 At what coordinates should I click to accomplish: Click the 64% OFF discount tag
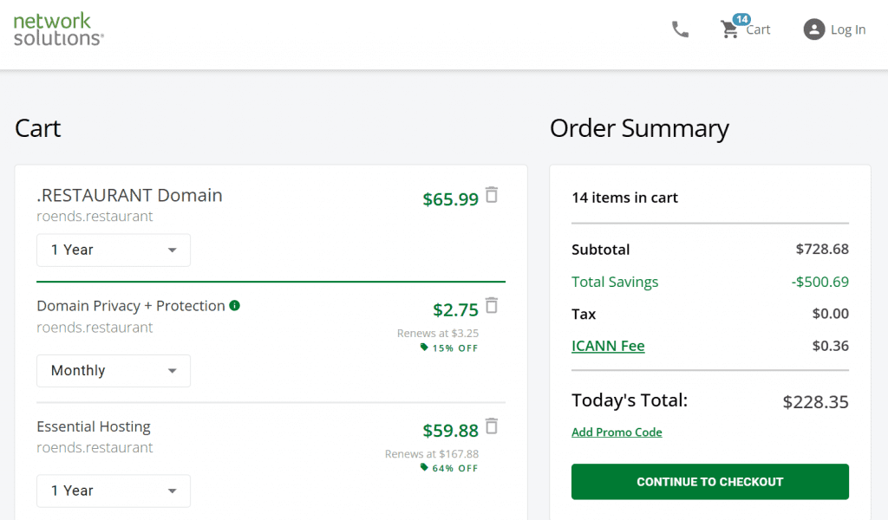click(x=449, y=468)
